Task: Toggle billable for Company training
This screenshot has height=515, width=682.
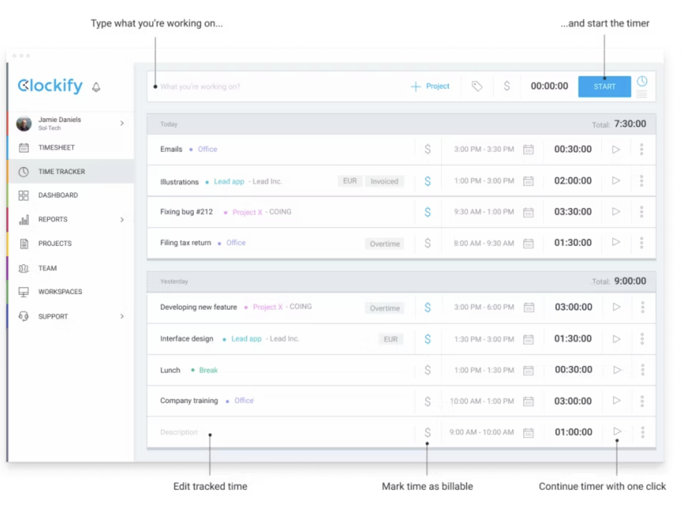Action: click(428, 401)
